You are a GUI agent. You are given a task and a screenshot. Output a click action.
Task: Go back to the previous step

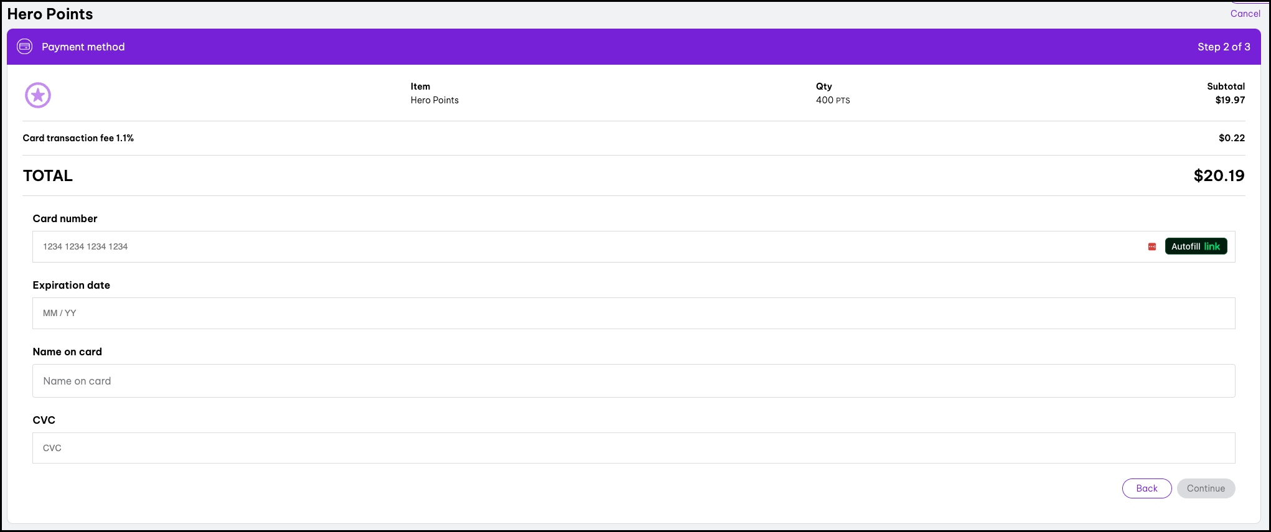(1147, 488)
